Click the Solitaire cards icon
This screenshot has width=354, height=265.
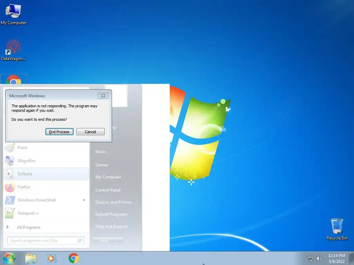coord(10,174)
